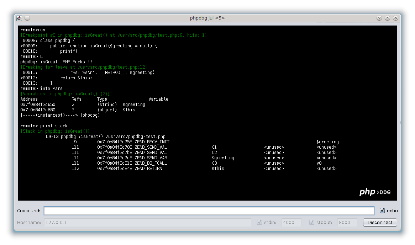Click the stdin port field 4000

[291, 223]
